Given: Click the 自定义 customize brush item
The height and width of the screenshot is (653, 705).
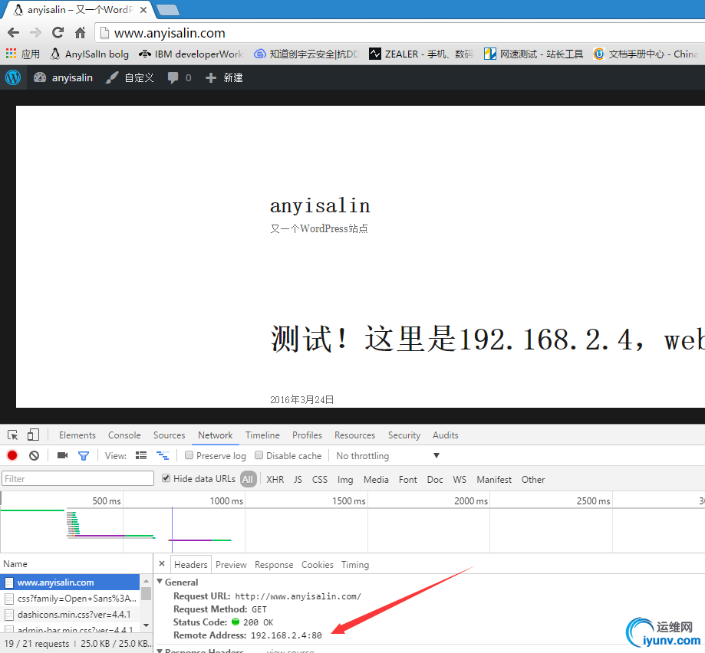Looking at the screenshot, I should [130, 77].
